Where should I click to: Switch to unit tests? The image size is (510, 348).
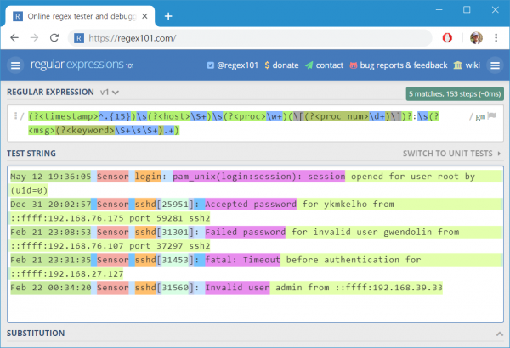[x=451, y=154]
